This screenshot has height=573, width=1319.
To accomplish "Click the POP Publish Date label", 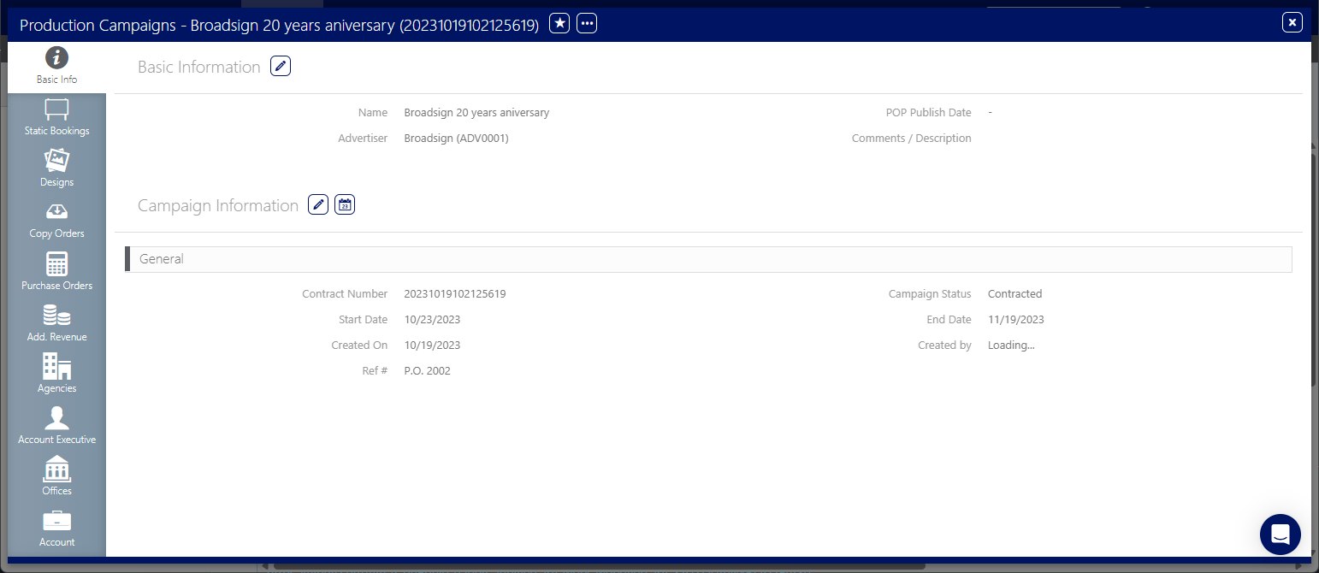I will coord(928,113).
